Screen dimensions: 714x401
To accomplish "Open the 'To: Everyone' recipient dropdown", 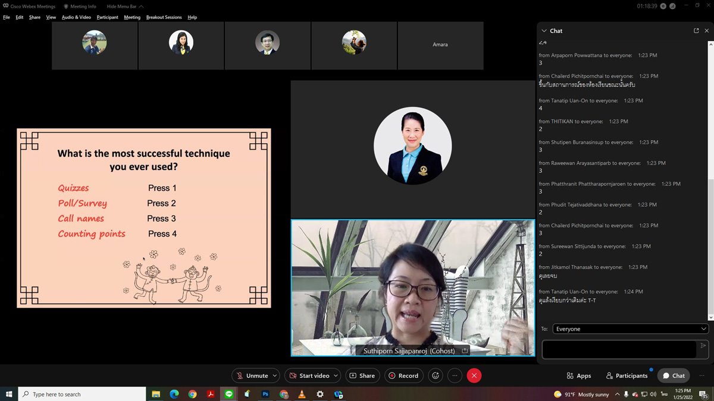I will (x=630, y=329).
